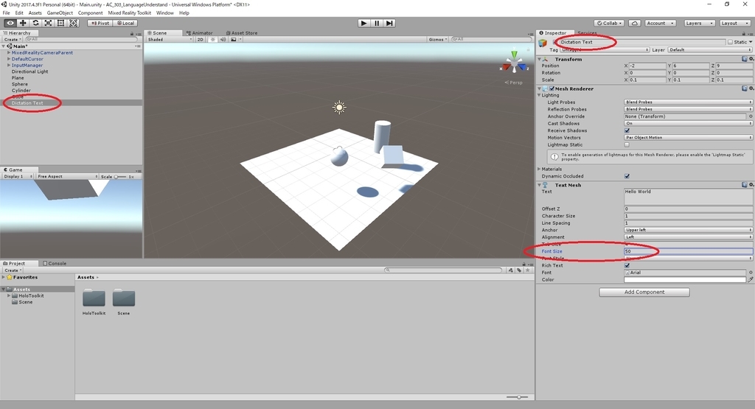Open the Window menu
755x409 pixels.
click(x=164, y=13)
